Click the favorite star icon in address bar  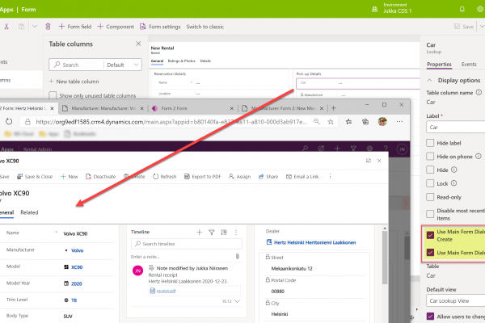pos(331,121)
